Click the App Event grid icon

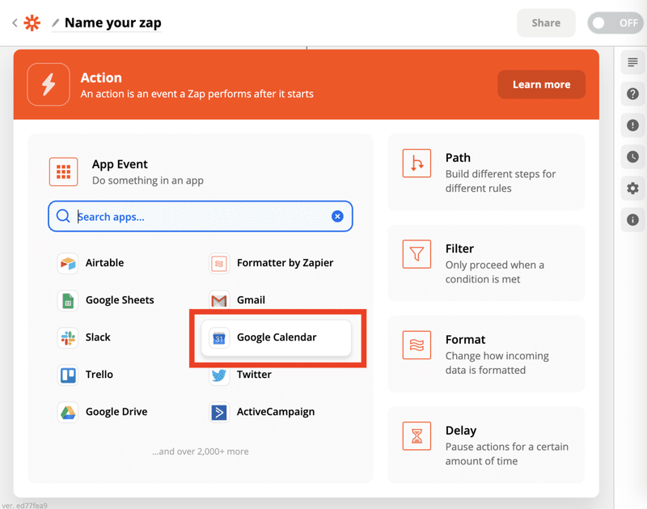[x=64, y=172]
